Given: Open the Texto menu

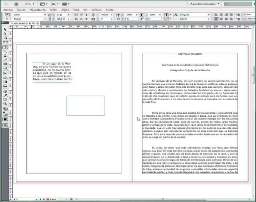Looking at the screenshot, I should click(53, 10).
